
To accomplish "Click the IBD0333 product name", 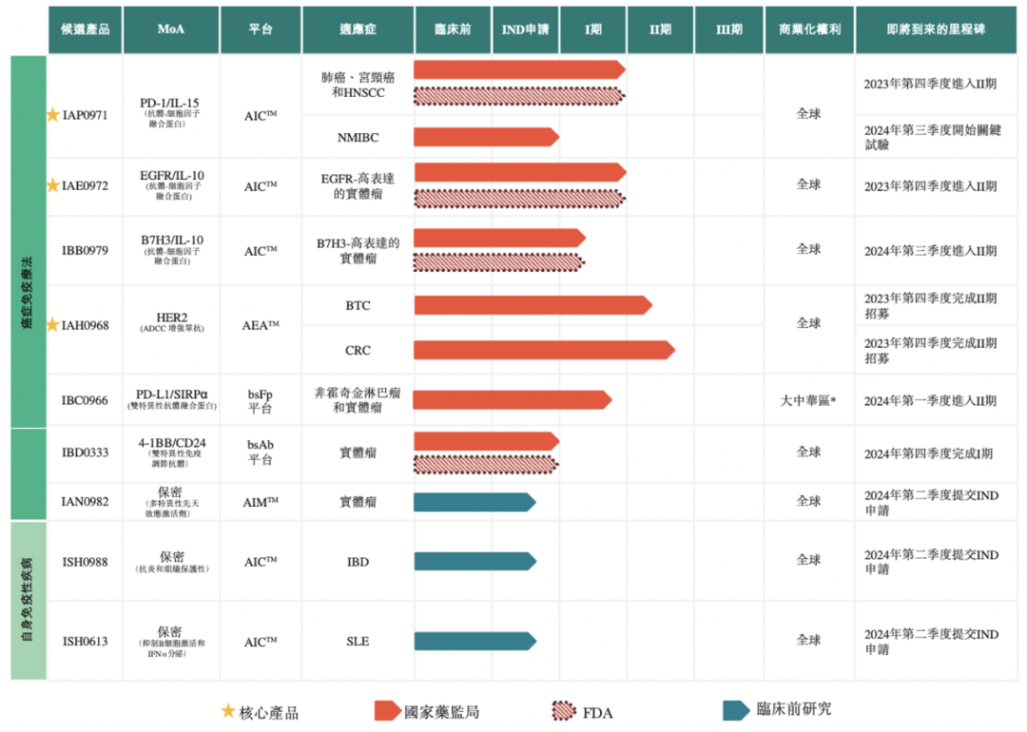I will coord(86,453).
